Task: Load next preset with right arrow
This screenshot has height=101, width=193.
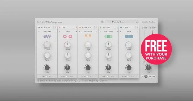Action: tap(109, 22)
